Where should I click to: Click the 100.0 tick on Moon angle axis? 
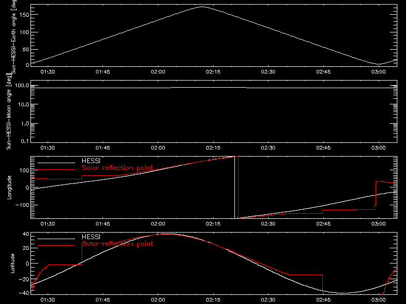(22, 86)
